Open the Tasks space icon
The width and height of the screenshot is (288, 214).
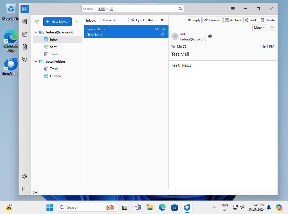[25, 47]
